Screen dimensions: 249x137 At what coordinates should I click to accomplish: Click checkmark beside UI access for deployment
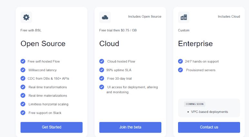(102, 87)
